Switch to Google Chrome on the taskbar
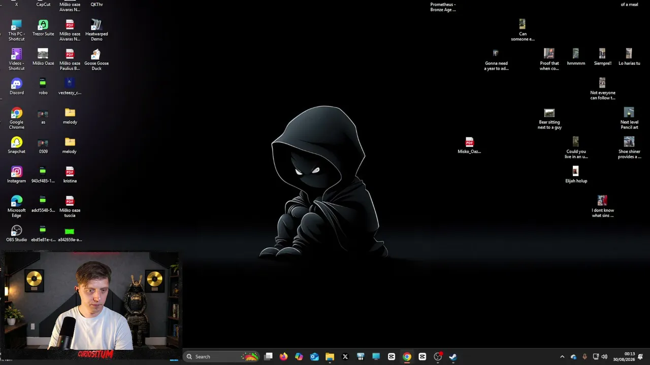 coord(407,357)
